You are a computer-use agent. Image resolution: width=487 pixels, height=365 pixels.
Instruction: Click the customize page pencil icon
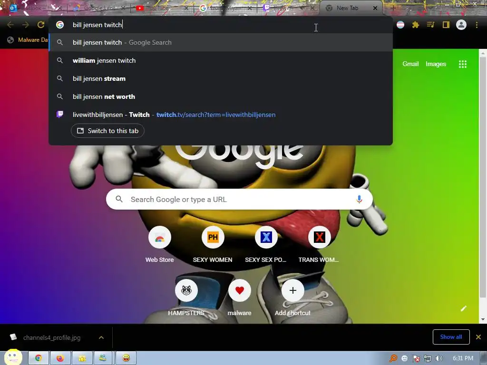click(464, 308)
